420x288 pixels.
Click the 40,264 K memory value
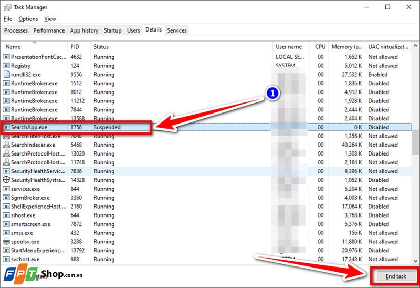pyautogui.click(x=352, y=145)
